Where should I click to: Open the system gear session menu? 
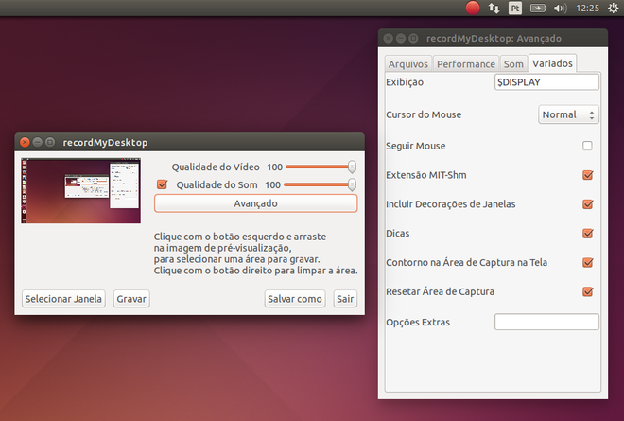pos(614,8)
